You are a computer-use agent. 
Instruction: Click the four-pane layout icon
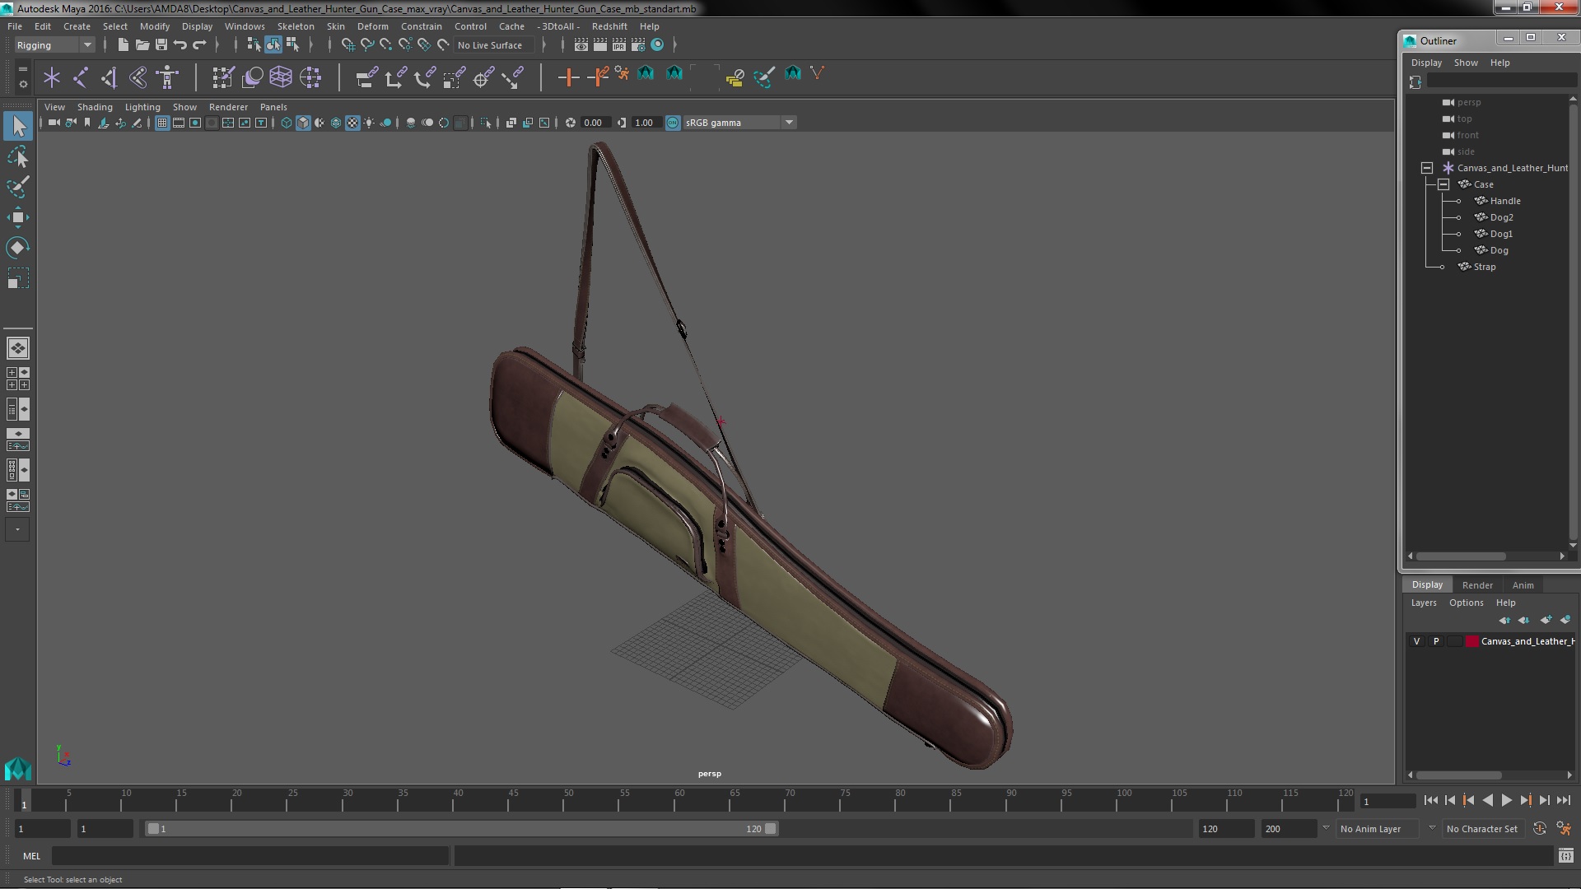point(18,379)
